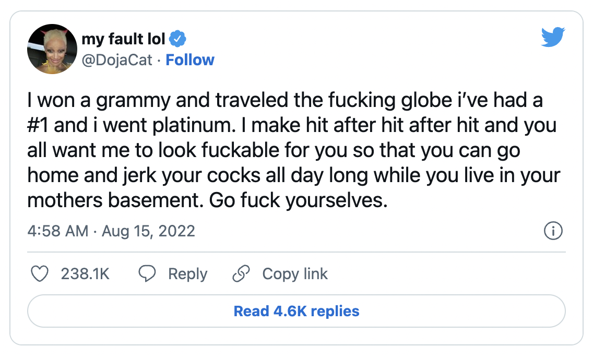The width and height of the screenshot is (593, 359).
Task: Read 4.6K replies button
Action: tap(296, 311)
